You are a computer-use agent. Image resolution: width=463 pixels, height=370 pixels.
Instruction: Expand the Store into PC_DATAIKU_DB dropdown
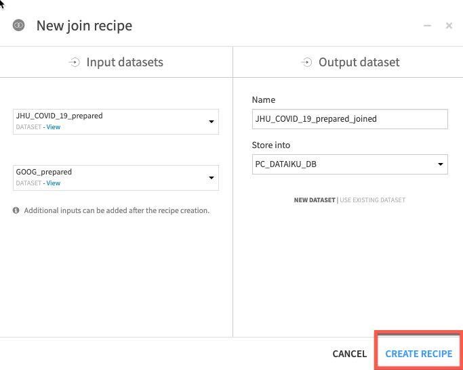coord(440,164)
